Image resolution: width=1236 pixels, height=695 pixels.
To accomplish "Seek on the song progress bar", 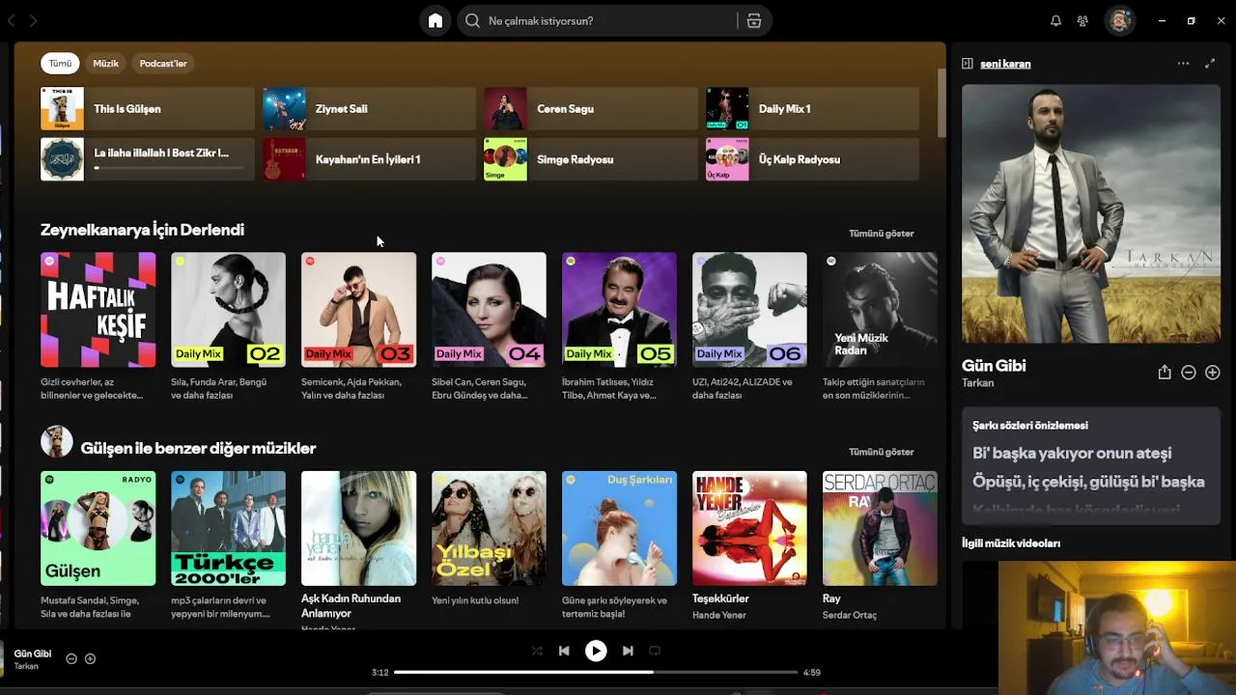I will tap(596, 672).
